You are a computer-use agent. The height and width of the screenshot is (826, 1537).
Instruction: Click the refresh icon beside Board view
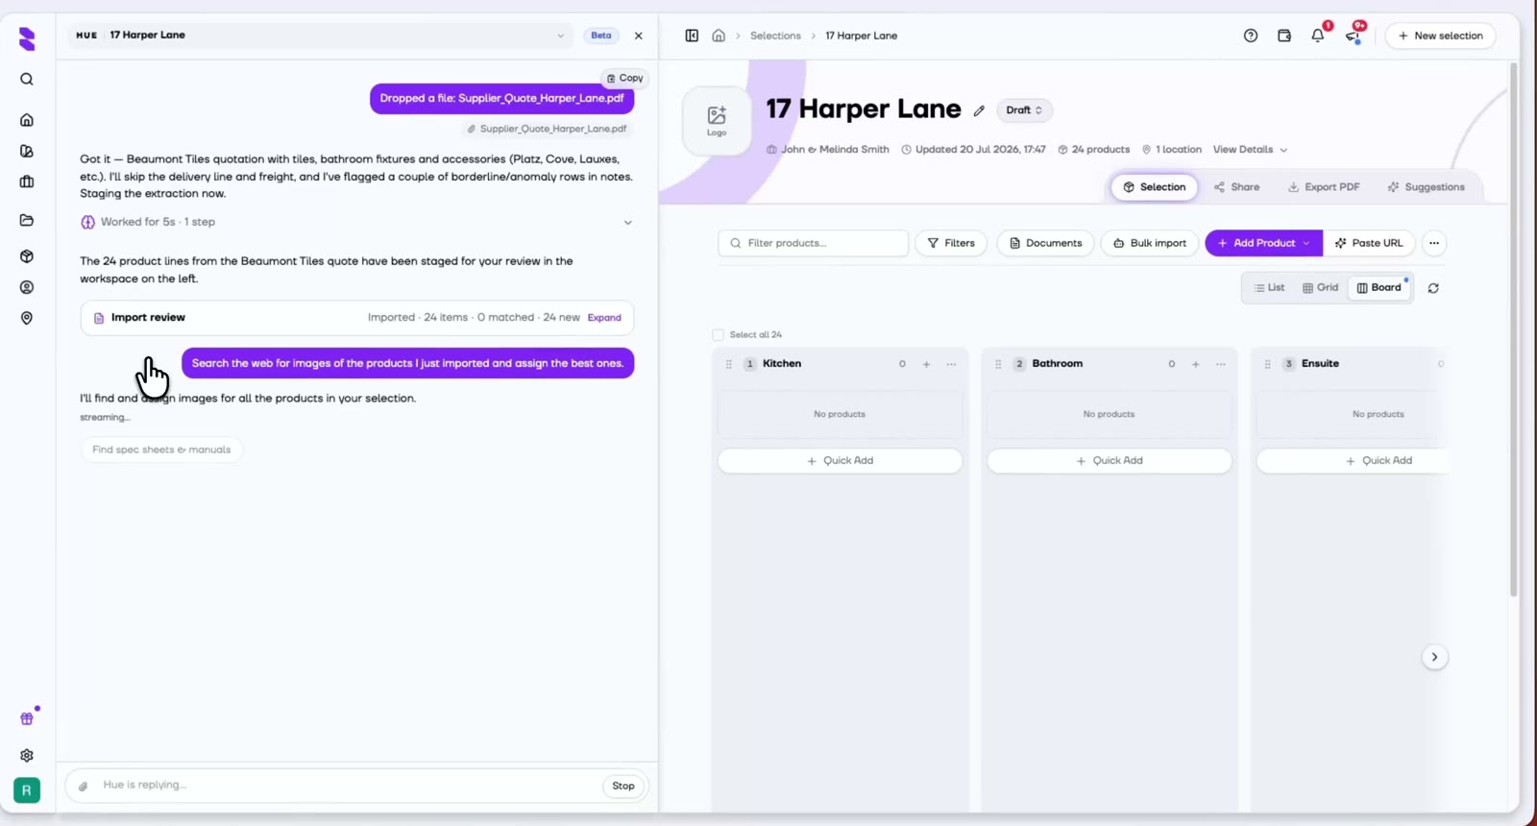coord(1433,288)
